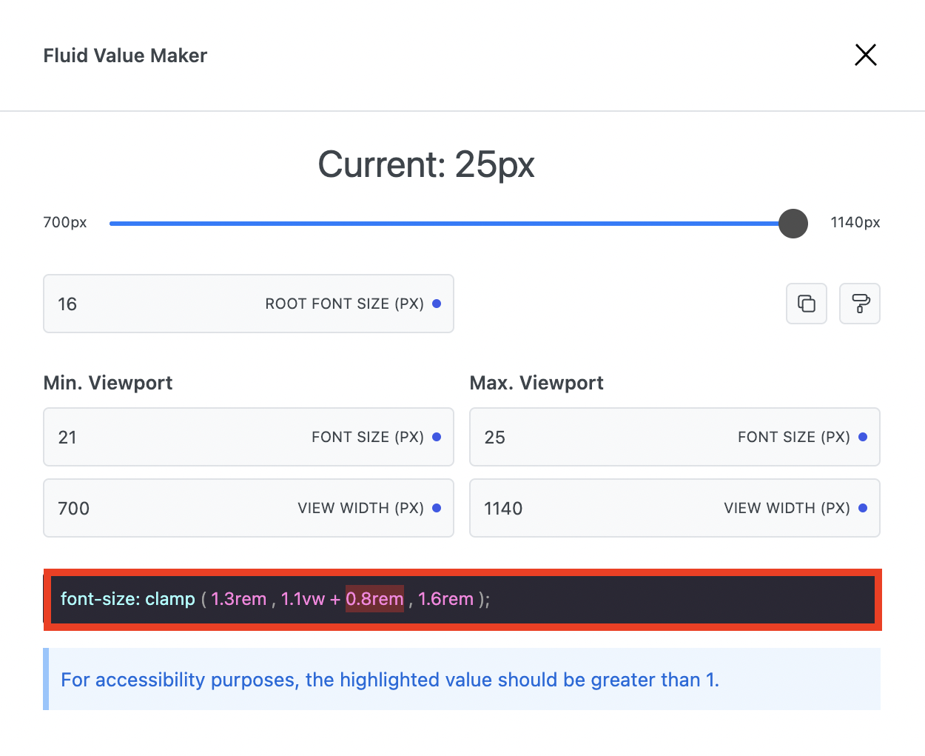Click the 1.3rem minimum clamp value
925x756 pixels.
point(238,599)
